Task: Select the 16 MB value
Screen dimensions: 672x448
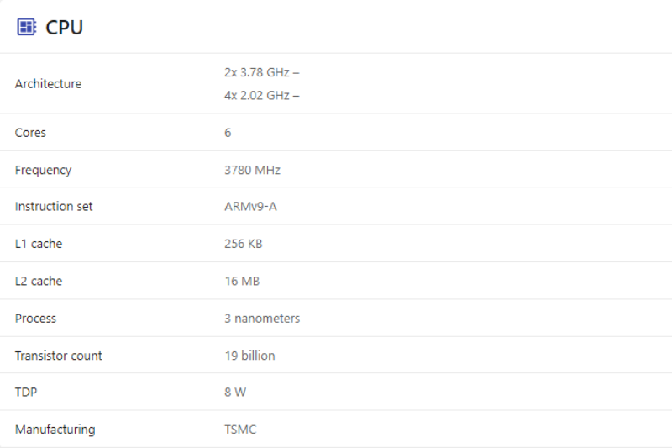Action: [x=242, y=281]
